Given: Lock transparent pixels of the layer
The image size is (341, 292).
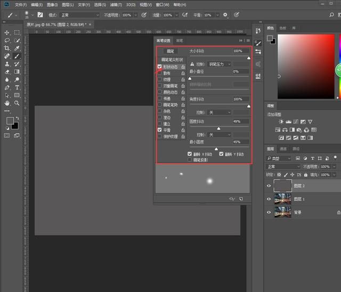Looking at the screenshot, I should pos(279,175).
